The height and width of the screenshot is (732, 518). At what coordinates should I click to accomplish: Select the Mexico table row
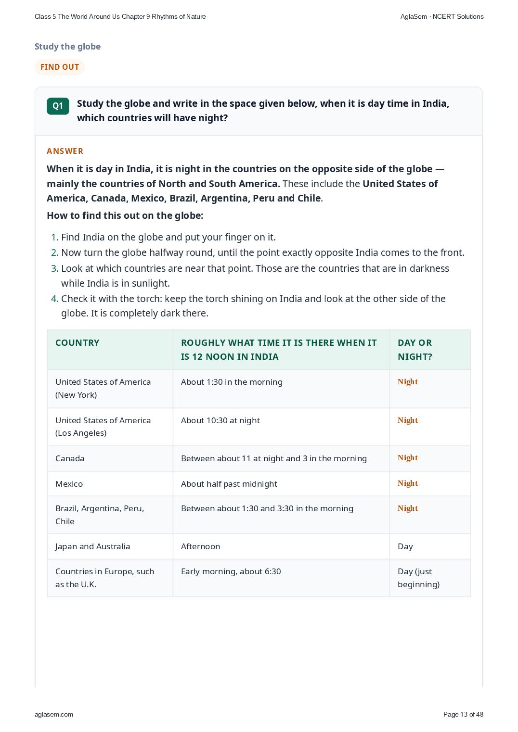tap(259, 484)
